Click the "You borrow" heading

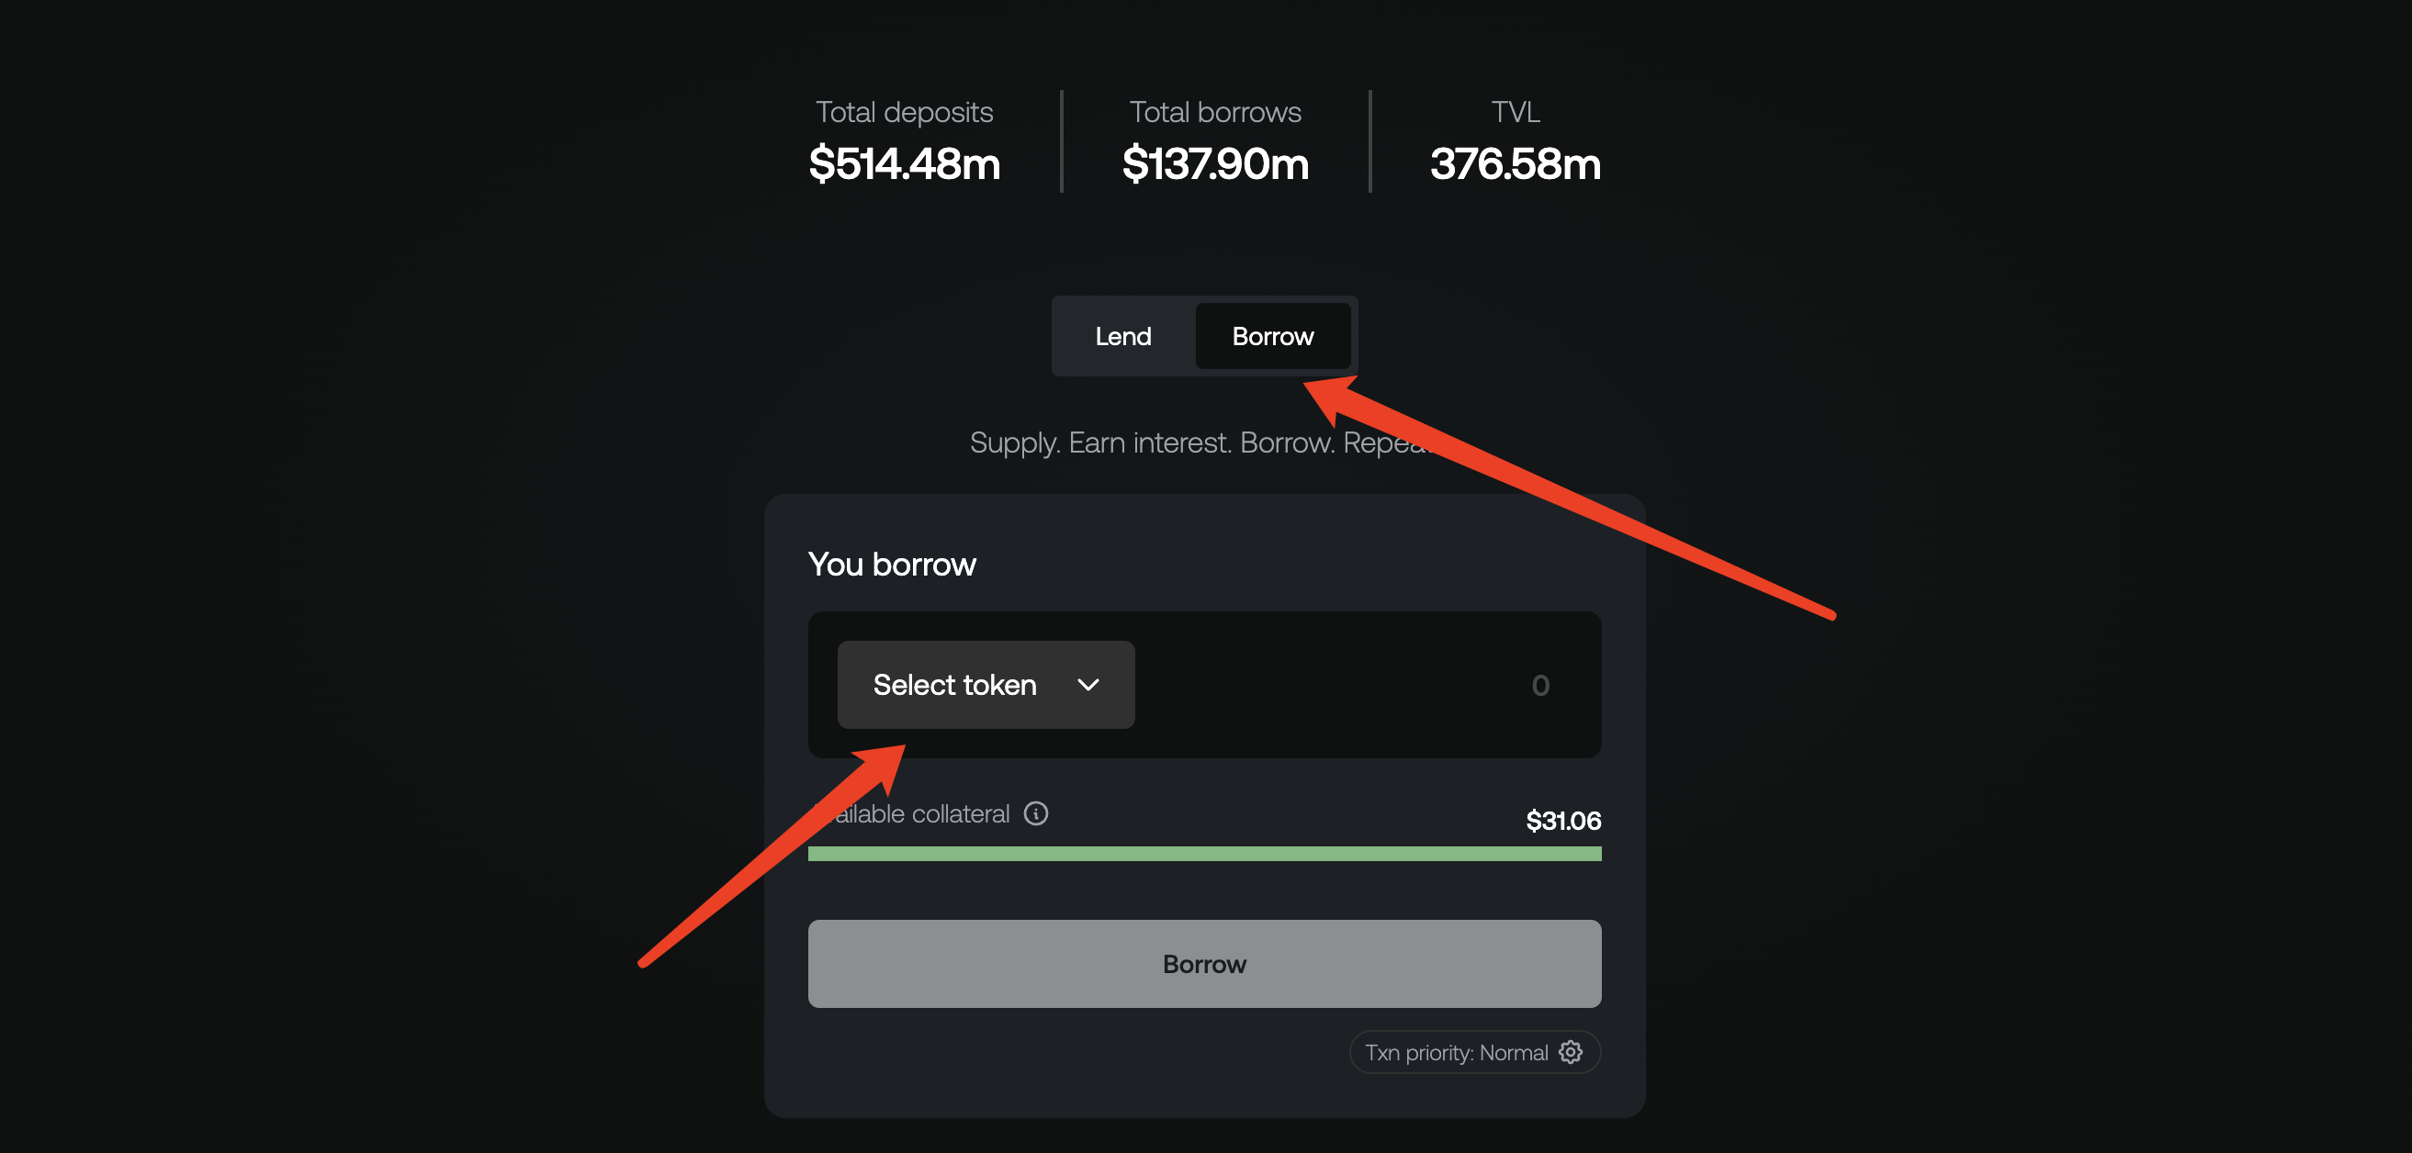(x=891, y=565)
